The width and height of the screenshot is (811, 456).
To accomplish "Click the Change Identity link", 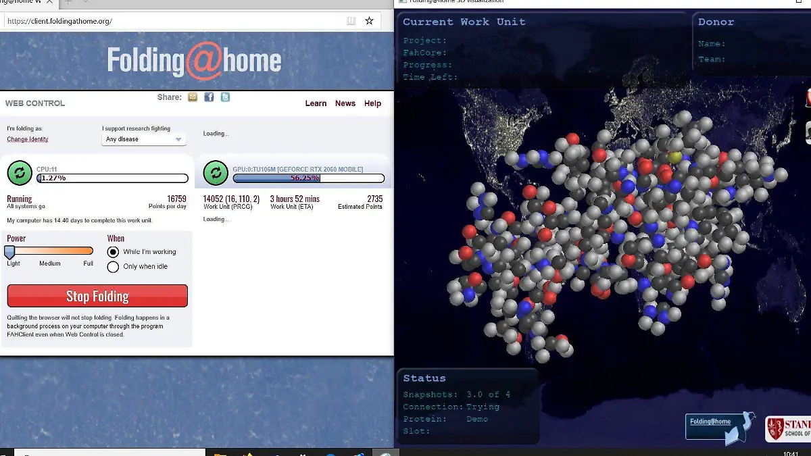I will point(28,139).
